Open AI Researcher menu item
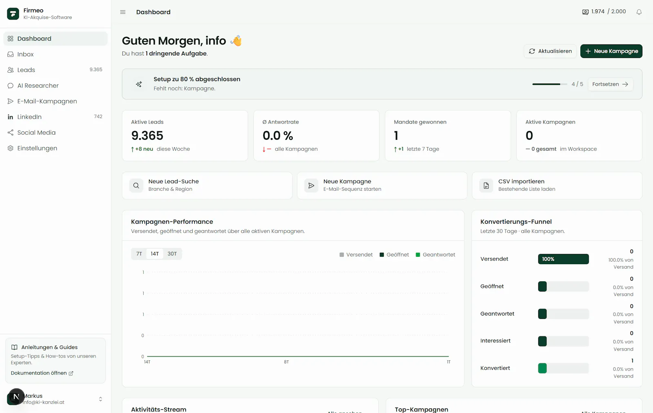653x413 pixels. point(56,86)
